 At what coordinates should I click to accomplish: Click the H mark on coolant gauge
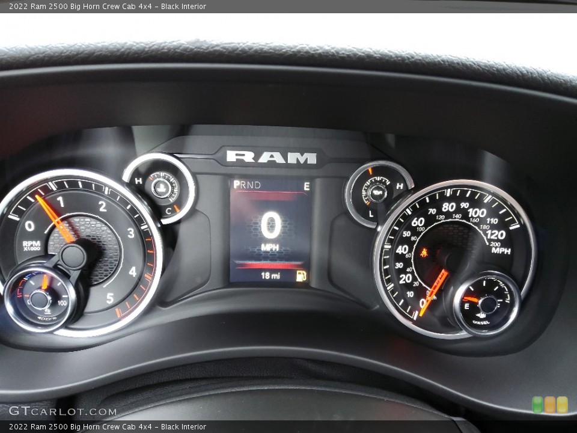138,181
